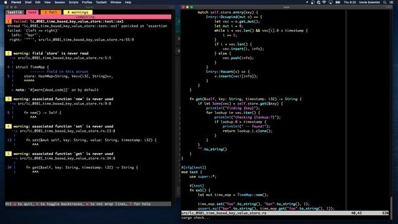Open the Notification Center list icon
Screen dimensions: 398x224
point(391,2)
